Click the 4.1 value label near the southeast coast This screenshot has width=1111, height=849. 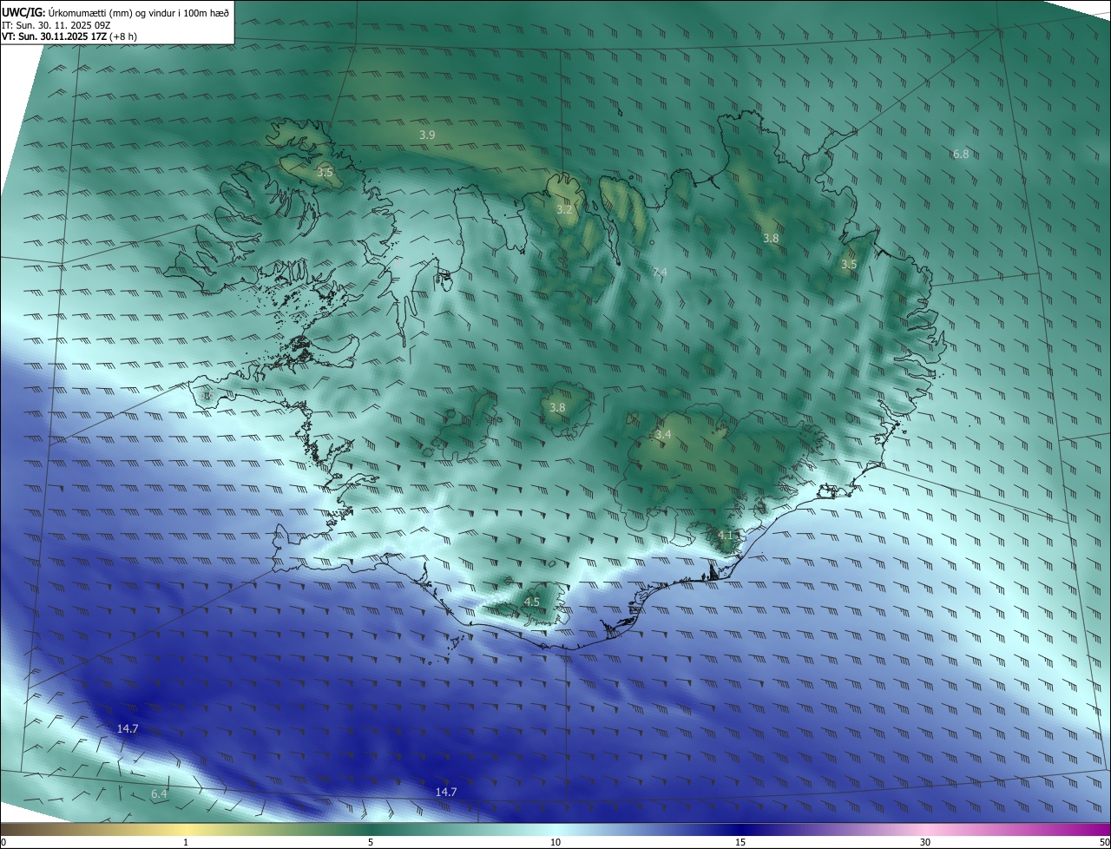[x=726, y=536]
